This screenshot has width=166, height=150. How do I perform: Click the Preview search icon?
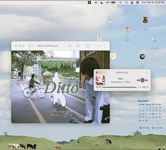105,46
